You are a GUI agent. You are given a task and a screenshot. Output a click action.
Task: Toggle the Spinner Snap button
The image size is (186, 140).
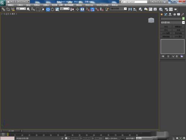pyautogui.click(x=102, y=9)
